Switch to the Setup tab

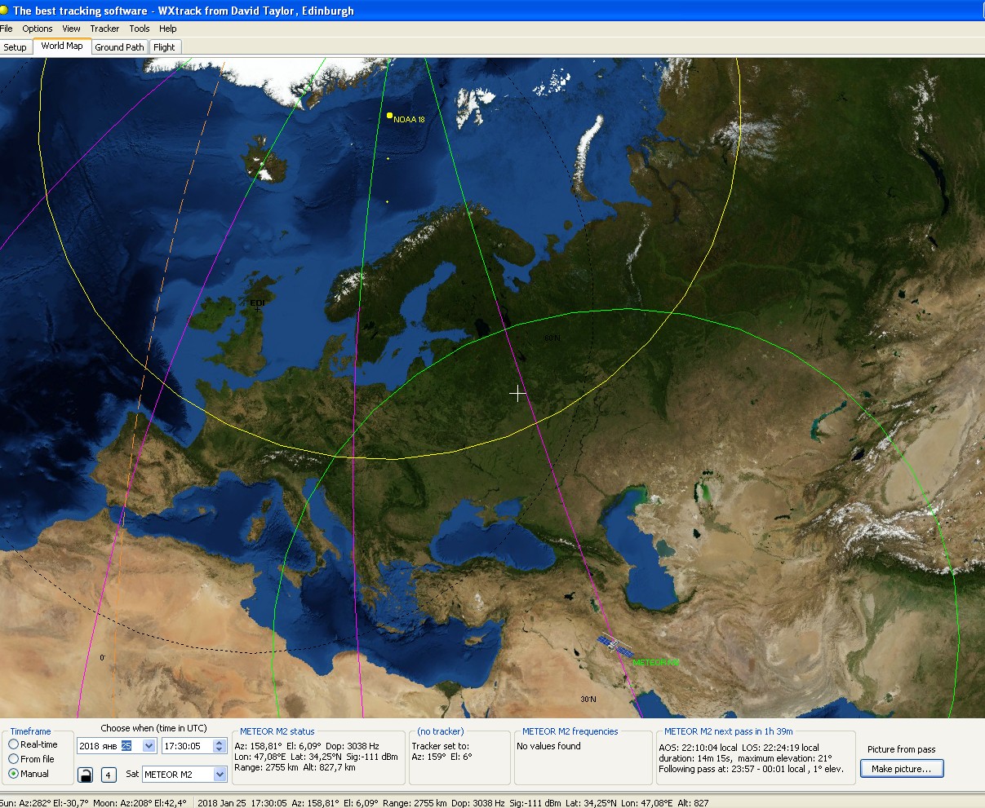(16, 47)
